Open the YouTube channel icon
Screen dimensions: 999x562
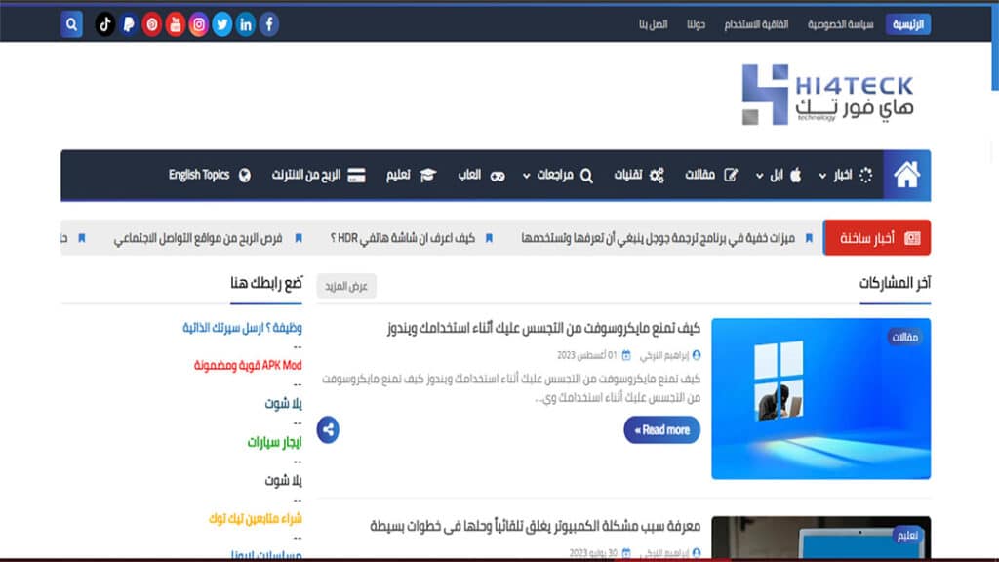(174, 23)
